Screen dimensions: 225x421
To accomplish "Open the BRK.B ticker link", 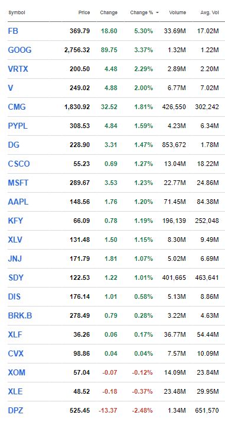I will click(x=20, y=315).
